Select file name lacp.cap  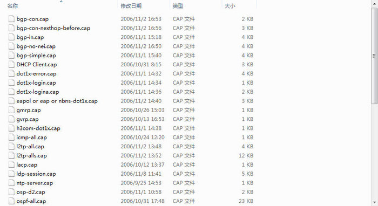pos(27,165)
